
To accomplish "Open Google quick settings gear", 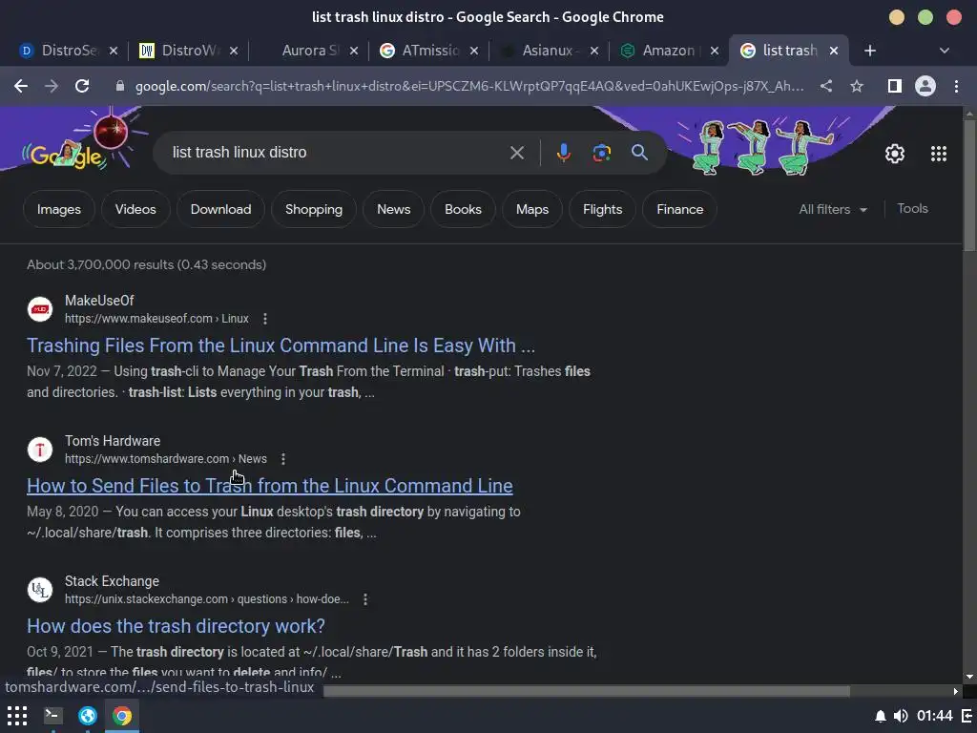I will click(895, 154).
